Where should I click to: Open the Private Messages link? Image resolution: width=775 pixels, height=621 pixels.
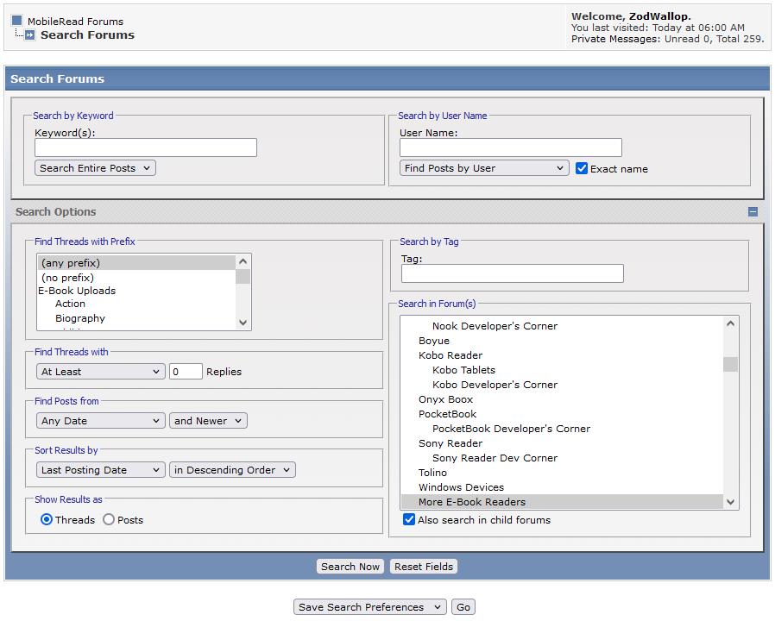coord(615,39)
